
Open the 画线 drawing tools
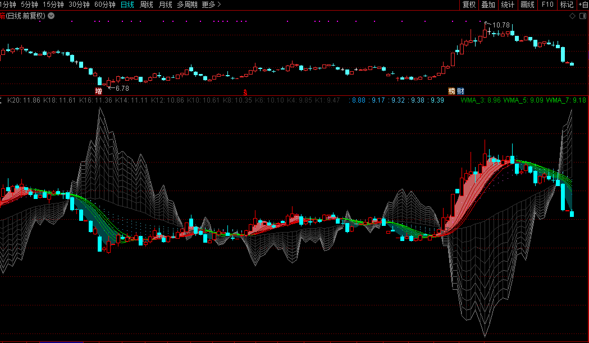(x=527, y=4)
